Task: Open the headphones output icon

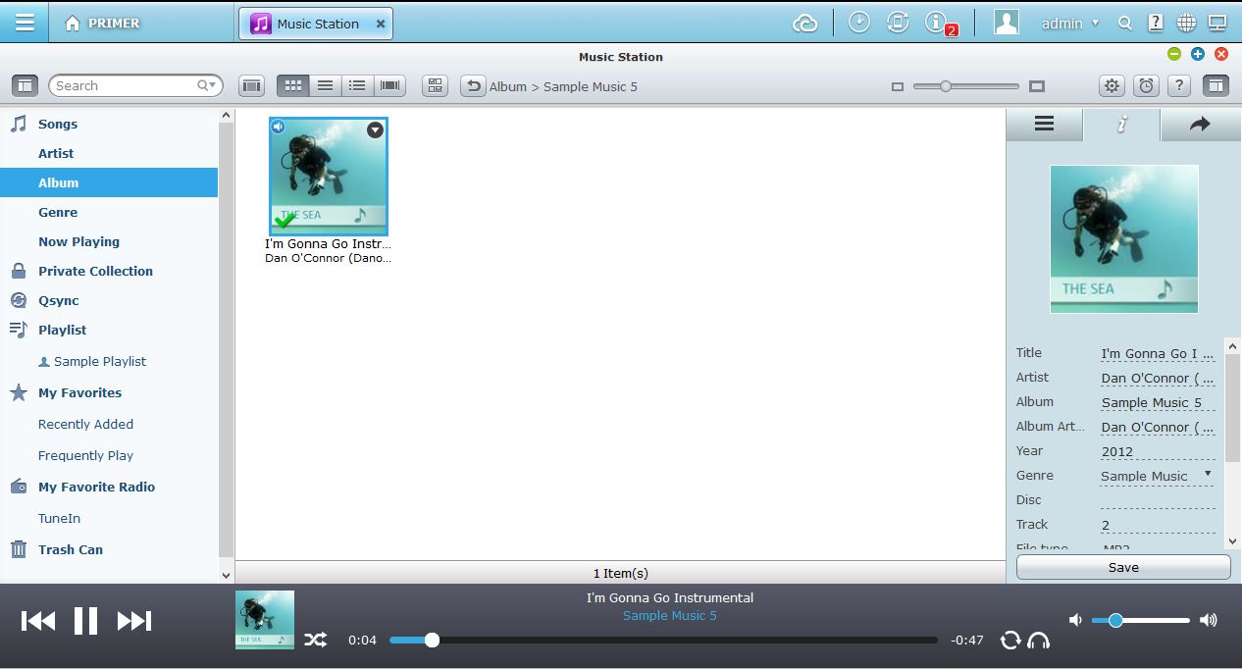Action: [1038, 641]
